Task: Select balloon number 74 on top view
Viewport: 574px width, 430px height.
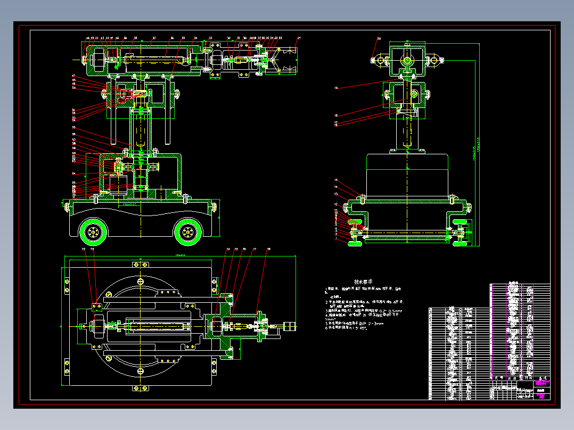Action: tap(228, 249)
